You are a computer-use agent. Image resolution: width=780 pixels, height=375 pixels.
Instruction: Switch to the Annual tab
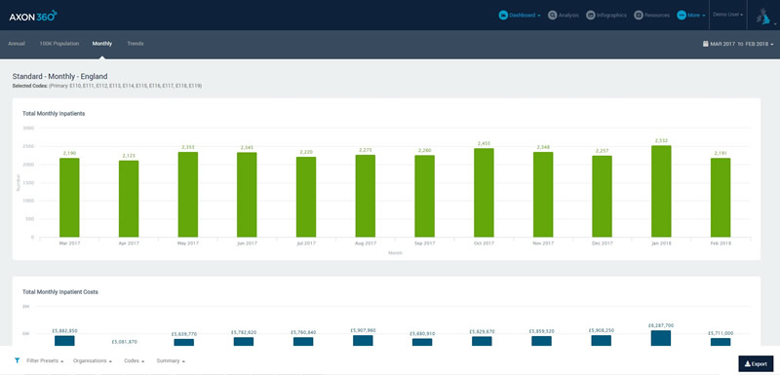pyautogui.click(x=17, y=44)
